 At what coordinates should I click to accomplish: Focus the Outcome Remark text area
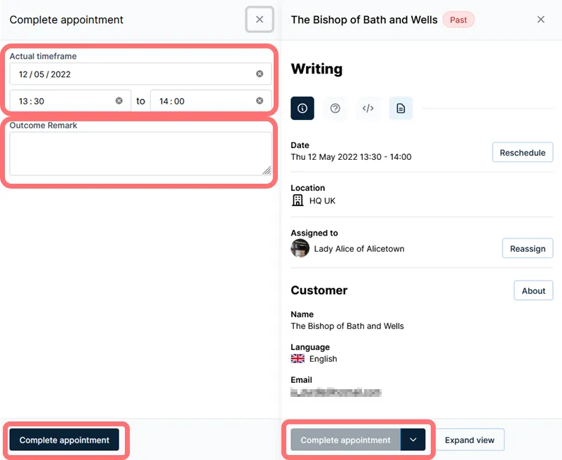pos(140,154)
